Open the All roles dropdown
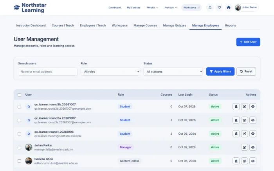 [x=110, y=71]
